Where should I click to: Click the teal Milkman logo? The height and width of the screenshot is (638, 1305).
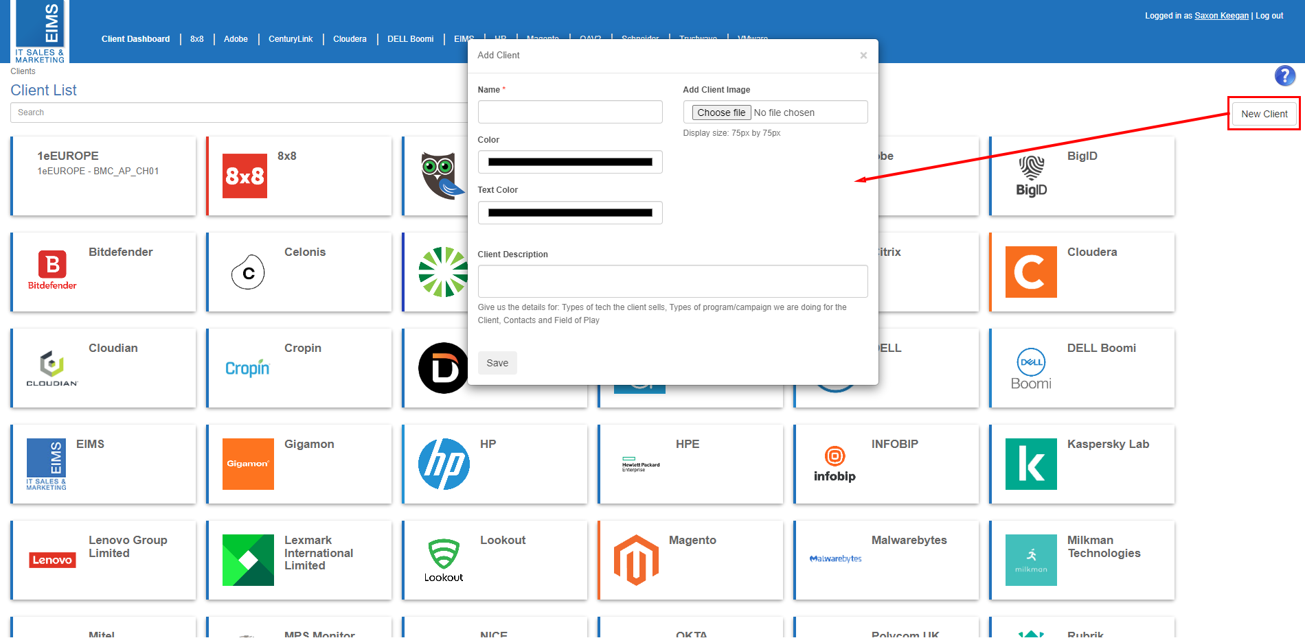click(x=1031, y=560)
